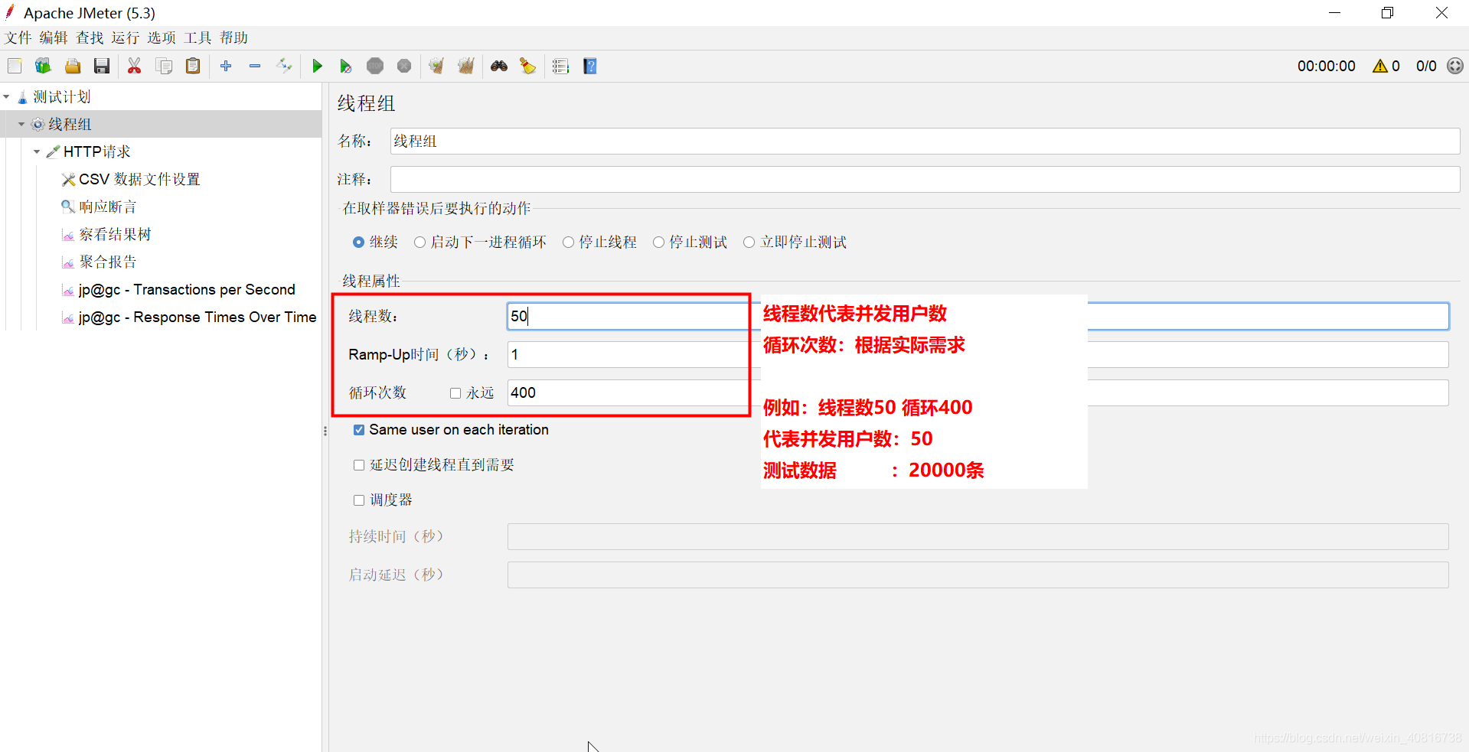Click the remote engines status icon

[x=1455, y=67]
